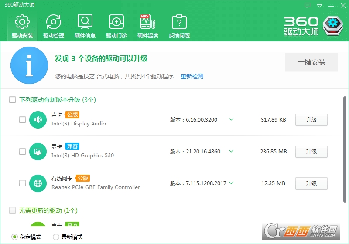Minimize the 360驱动大师 window
This screenshot has width=349, height=244.
(331, 6)
